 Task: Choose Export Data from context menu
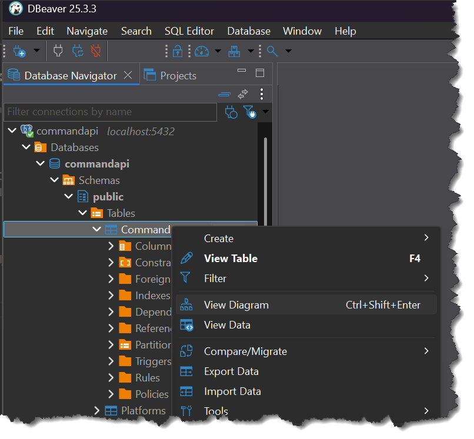(x=231, y=371)
